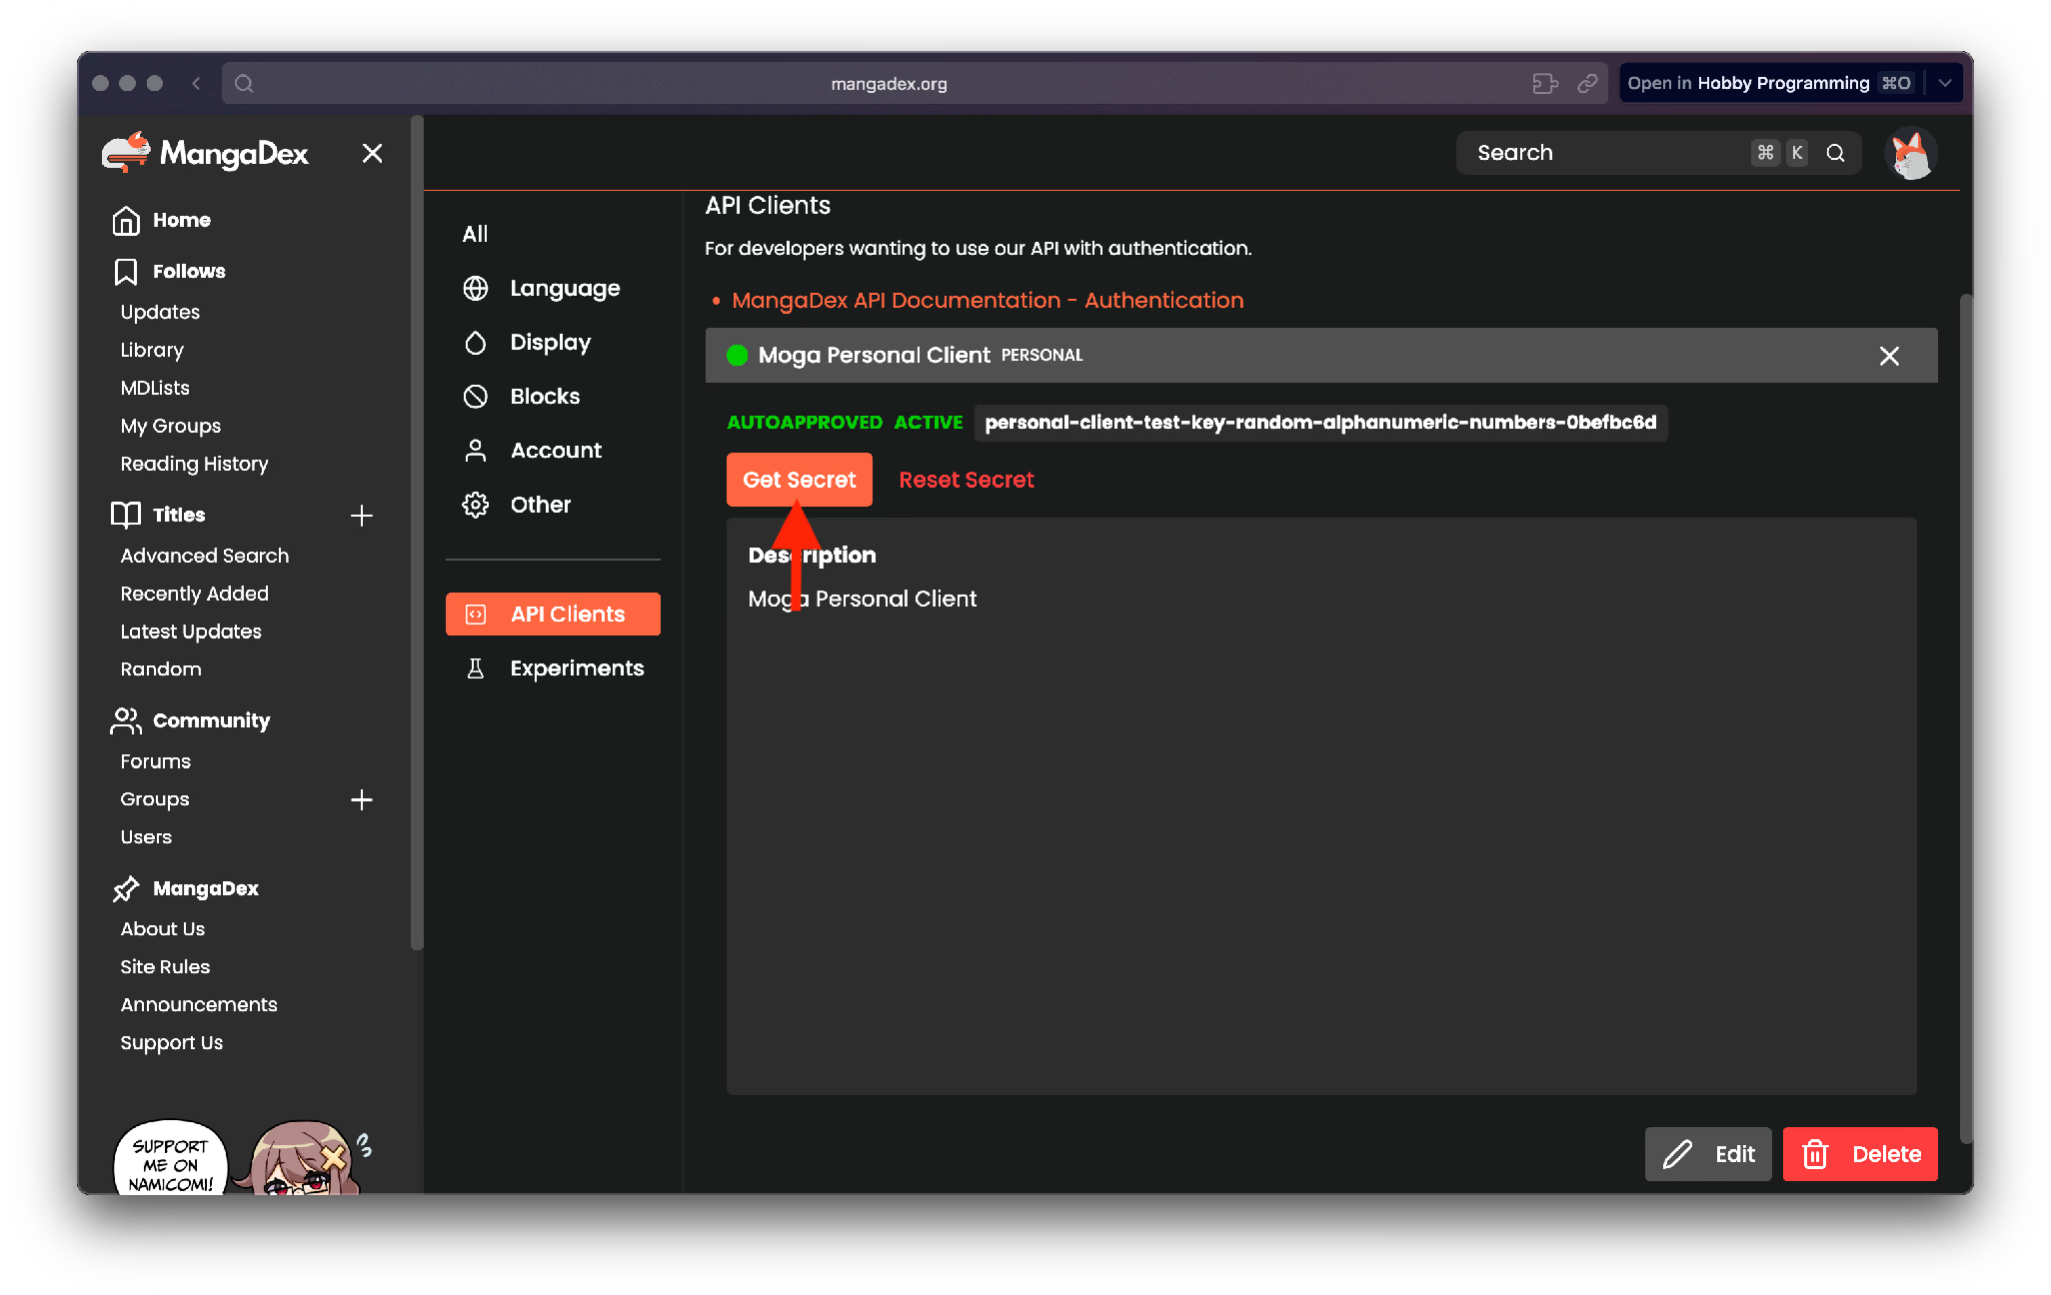Select the Experiments settings tab
Screen dimensions: 2051x1295
[x=577, y=668]
